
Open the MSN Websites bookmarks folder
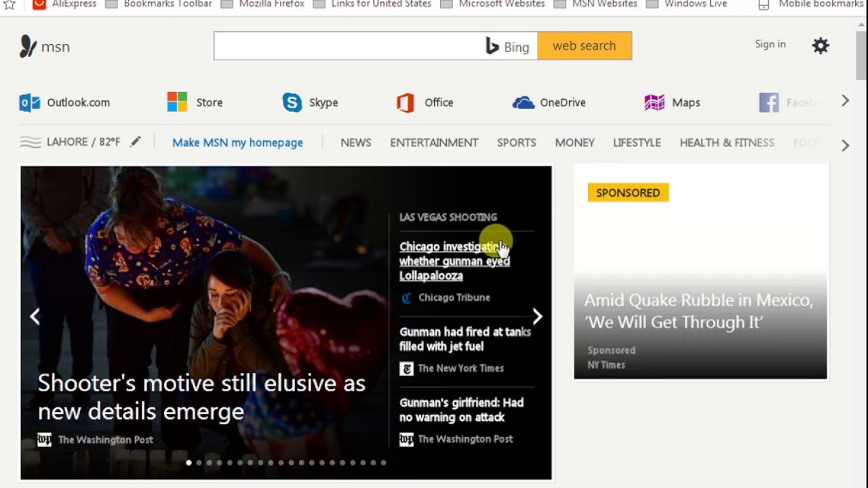tap(596, 4)
